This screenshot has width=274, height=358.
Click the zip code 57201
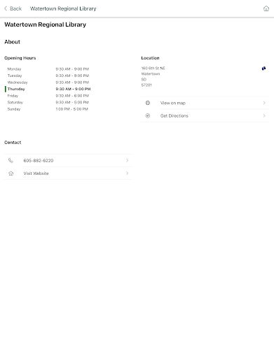click(146, 85)
